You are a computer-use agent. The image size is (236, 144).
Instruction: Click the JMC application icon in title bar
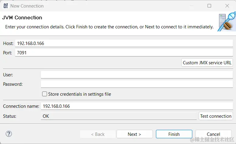5,6
